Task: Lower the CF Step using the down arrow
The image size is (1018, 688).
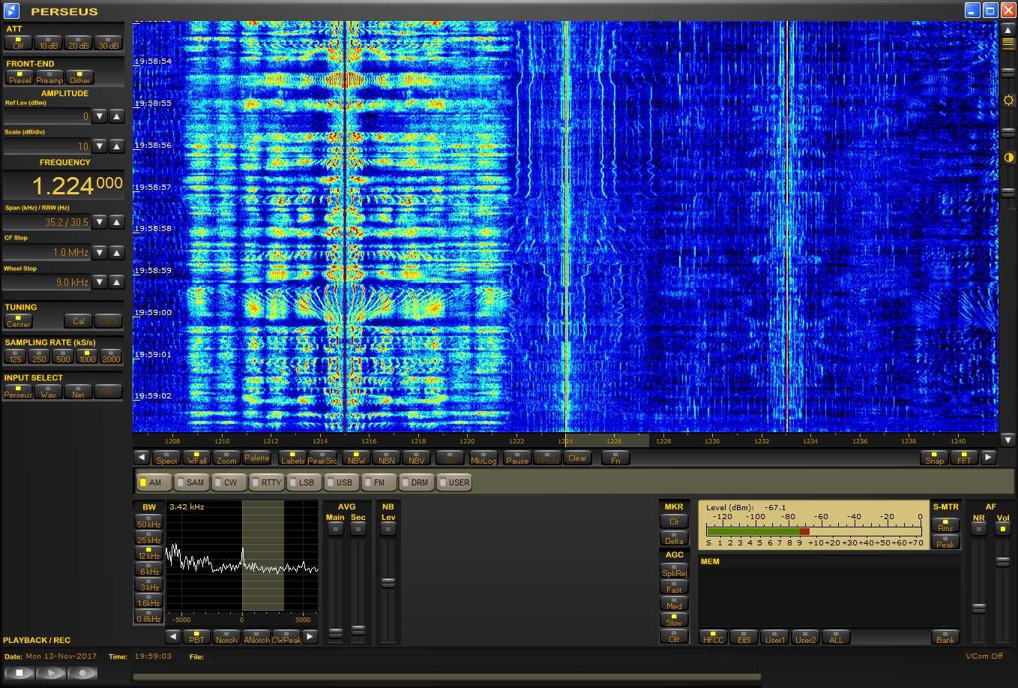Action: (100, 252)
